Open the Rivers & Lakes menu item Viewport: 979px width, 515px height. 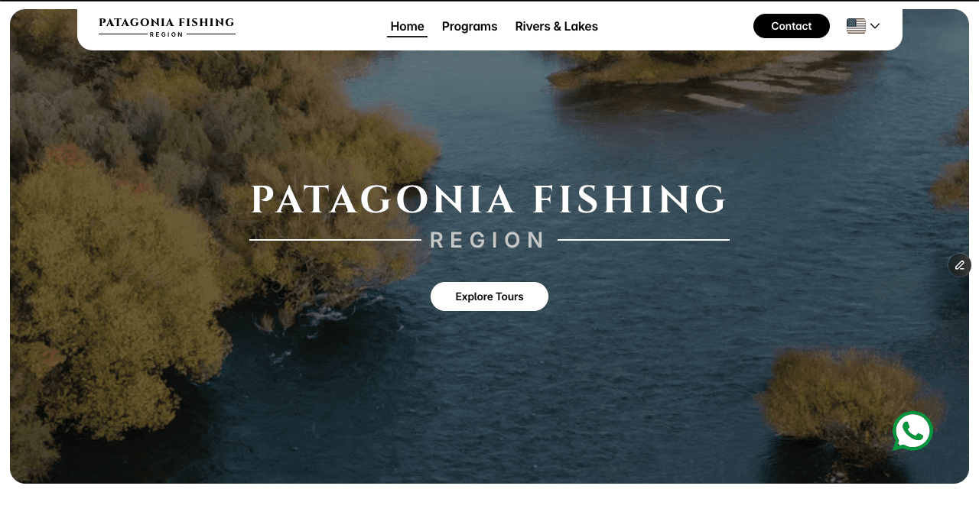[x=557, y=26]
